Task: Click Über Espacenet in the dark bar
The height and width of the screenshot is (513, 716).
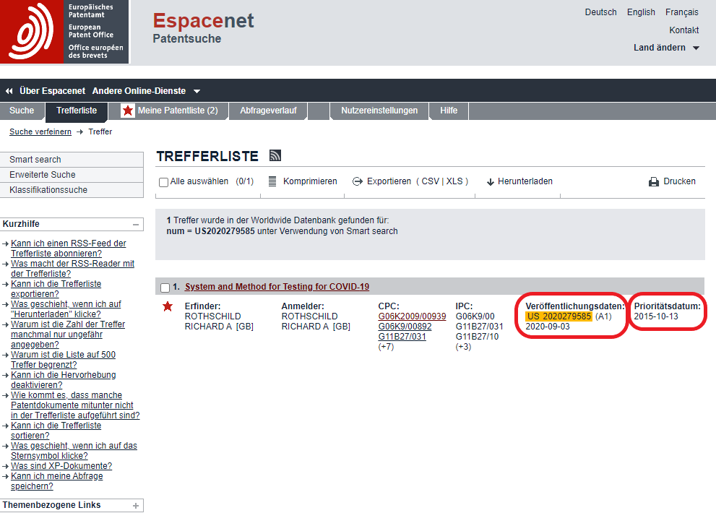Action: [53, 91]
